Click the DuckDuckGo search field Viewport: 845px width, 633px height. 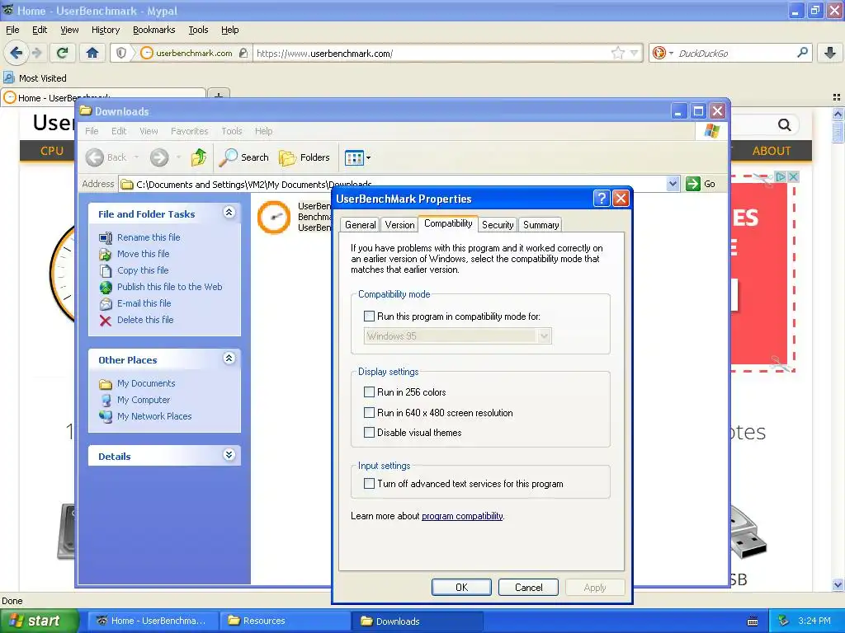(735, 53)
